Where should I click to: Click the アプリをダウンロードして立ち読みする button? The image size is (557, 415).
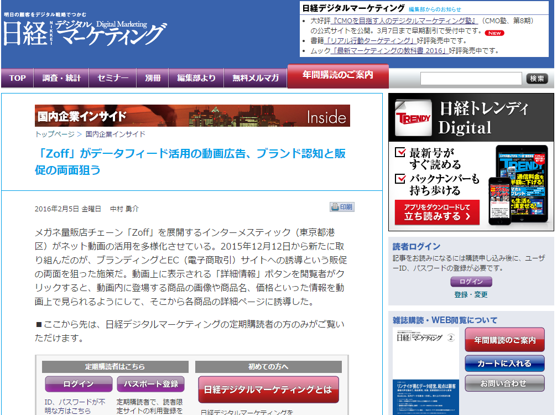[x=437, y=212]
